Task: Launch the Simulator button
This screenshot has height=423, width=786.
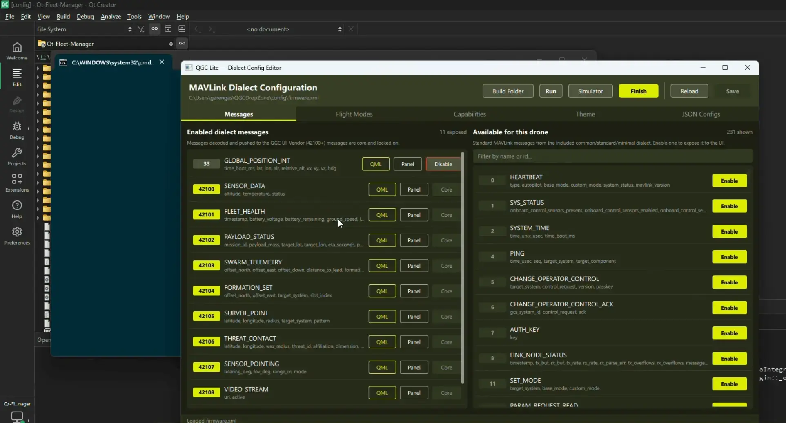Action: coord(590,91)
